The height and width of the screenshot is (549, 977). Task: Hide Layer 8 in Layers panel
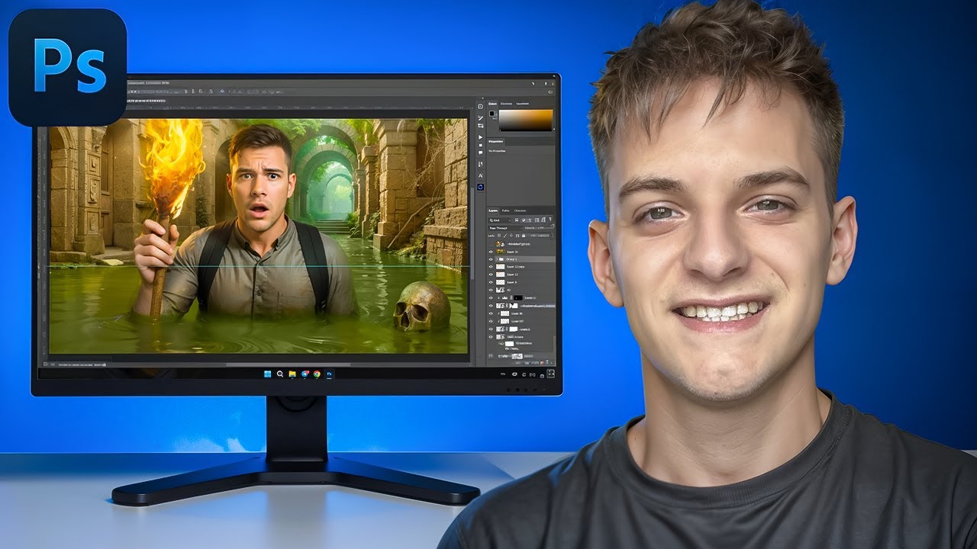coord(491,282)
